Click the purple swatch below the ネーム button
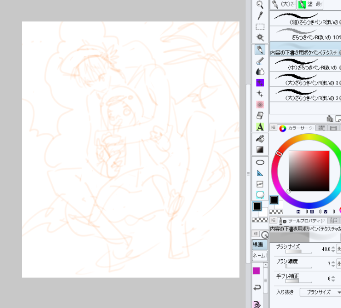 pyautogui.click(x=256, y=271)
